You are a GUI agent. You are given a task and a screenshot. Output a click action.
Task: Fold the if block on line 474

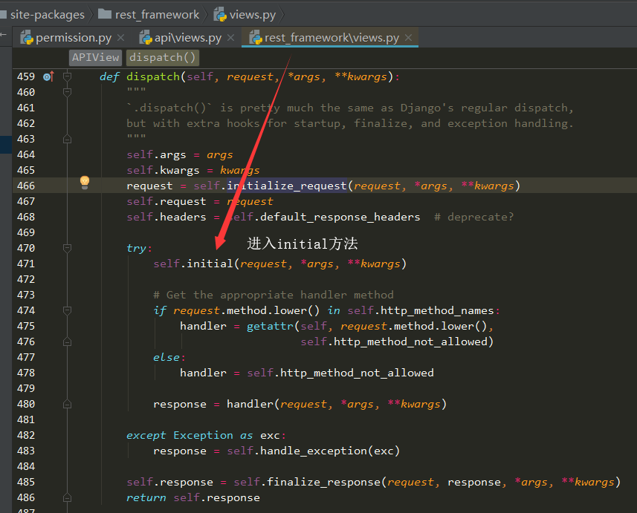(68, 310)
